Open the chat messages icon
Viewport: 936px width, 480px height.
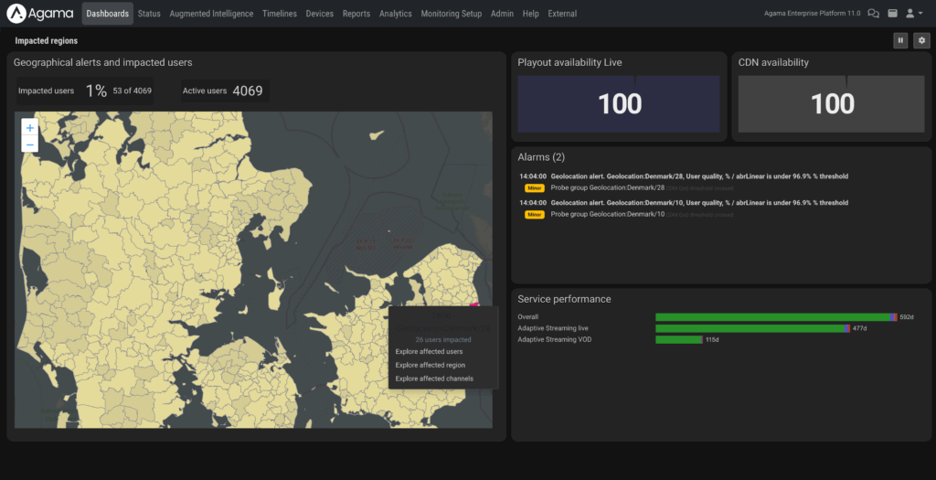point(873,14)
